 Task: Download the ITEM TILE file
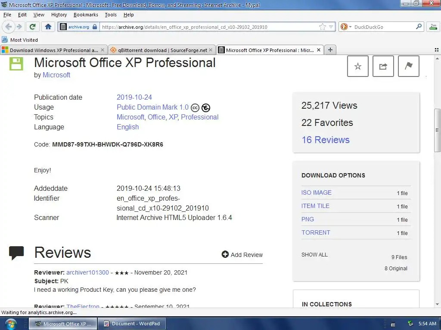click(315, 206)
